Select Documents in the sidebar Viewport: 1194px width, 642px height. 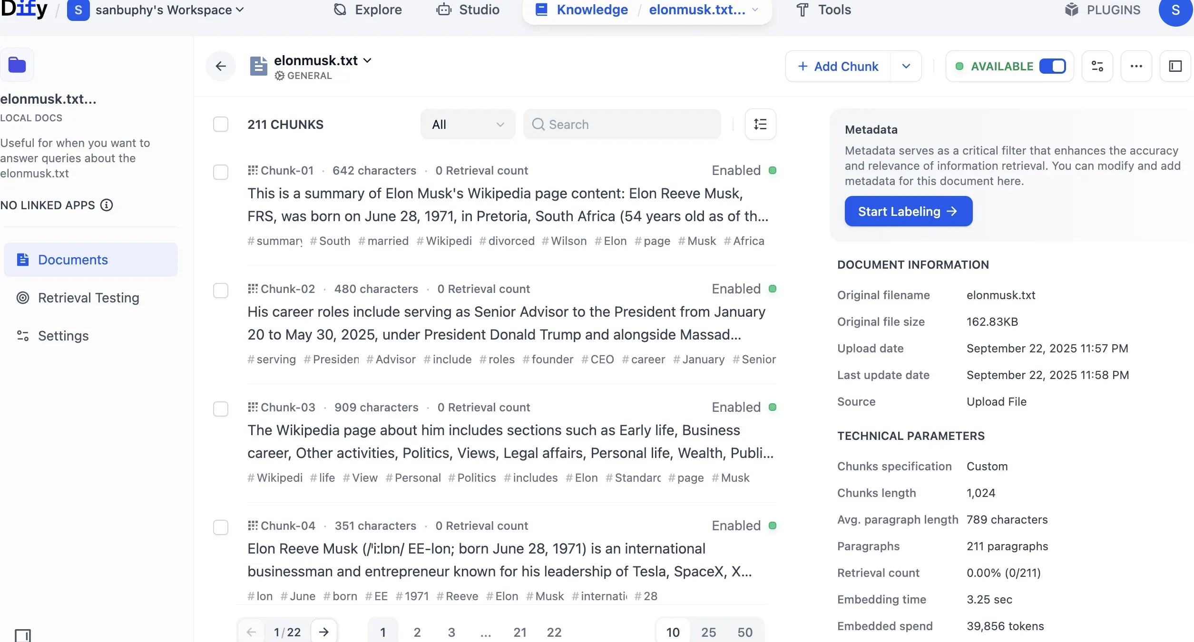91,260
